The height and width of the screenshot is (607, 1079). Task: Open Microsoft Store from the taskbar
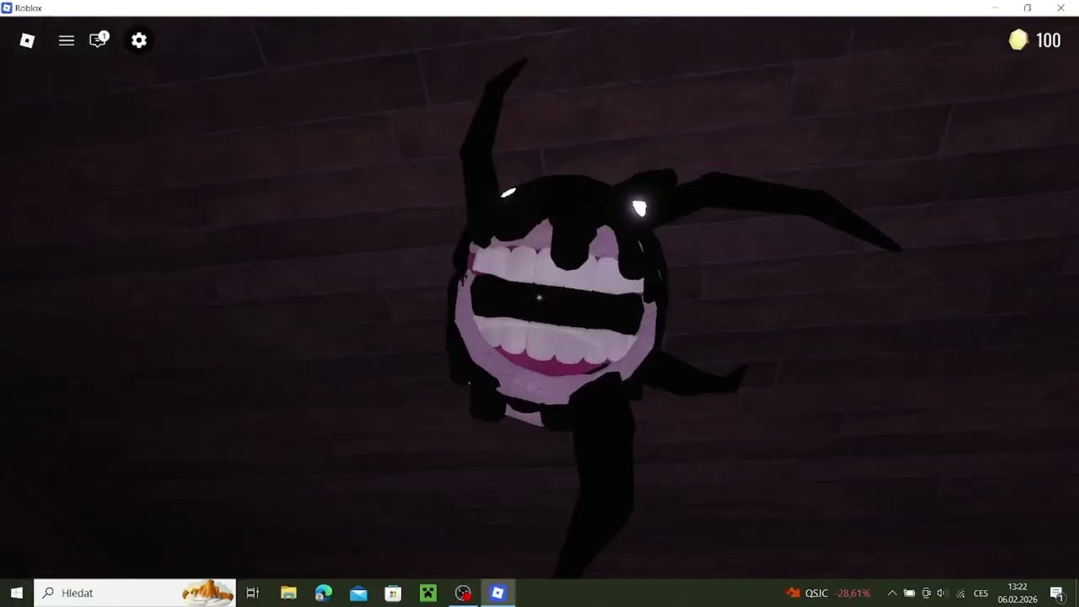(393, 593)
